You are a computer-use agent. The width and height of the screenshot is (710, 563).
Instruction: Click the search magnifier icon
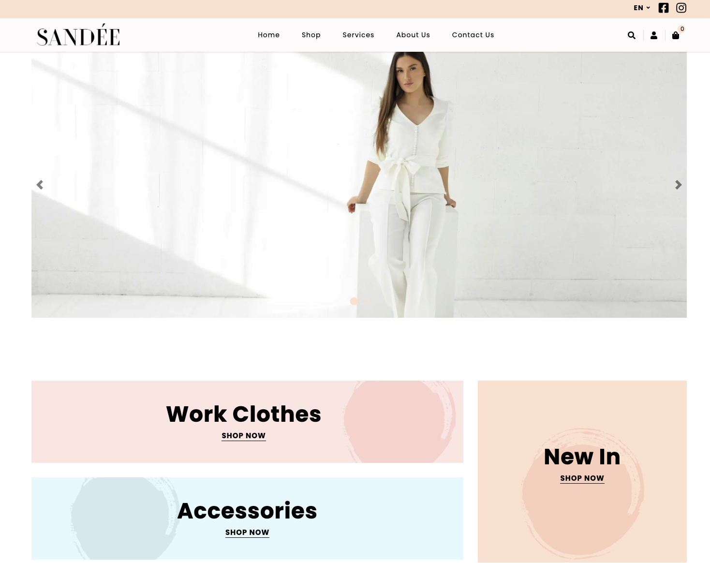pos(632,35)
